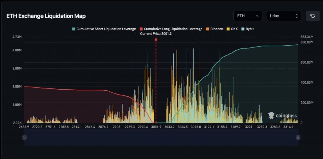Click the 3.00M left axis label
Screen dimensions: 323x159
click(17, 69)
